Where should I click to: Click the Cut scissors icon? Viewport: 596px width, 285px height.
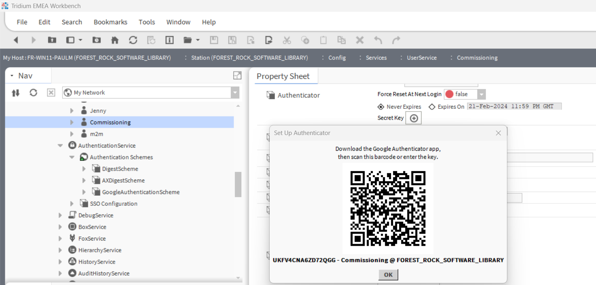tap(287, 40)
